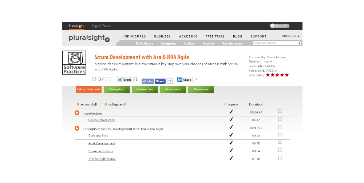364x183 pixels.
Task: Open the xmorera user dropdown
Action: tap(291, 36)
